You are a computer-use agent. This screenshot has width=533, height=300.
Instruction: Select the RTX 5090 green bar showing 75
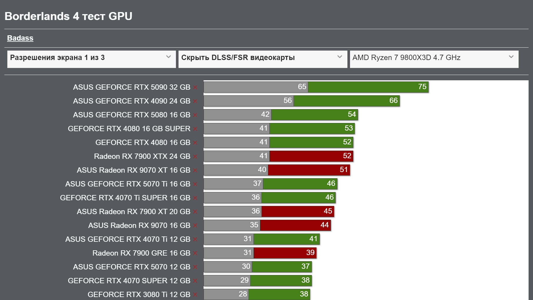368,87
